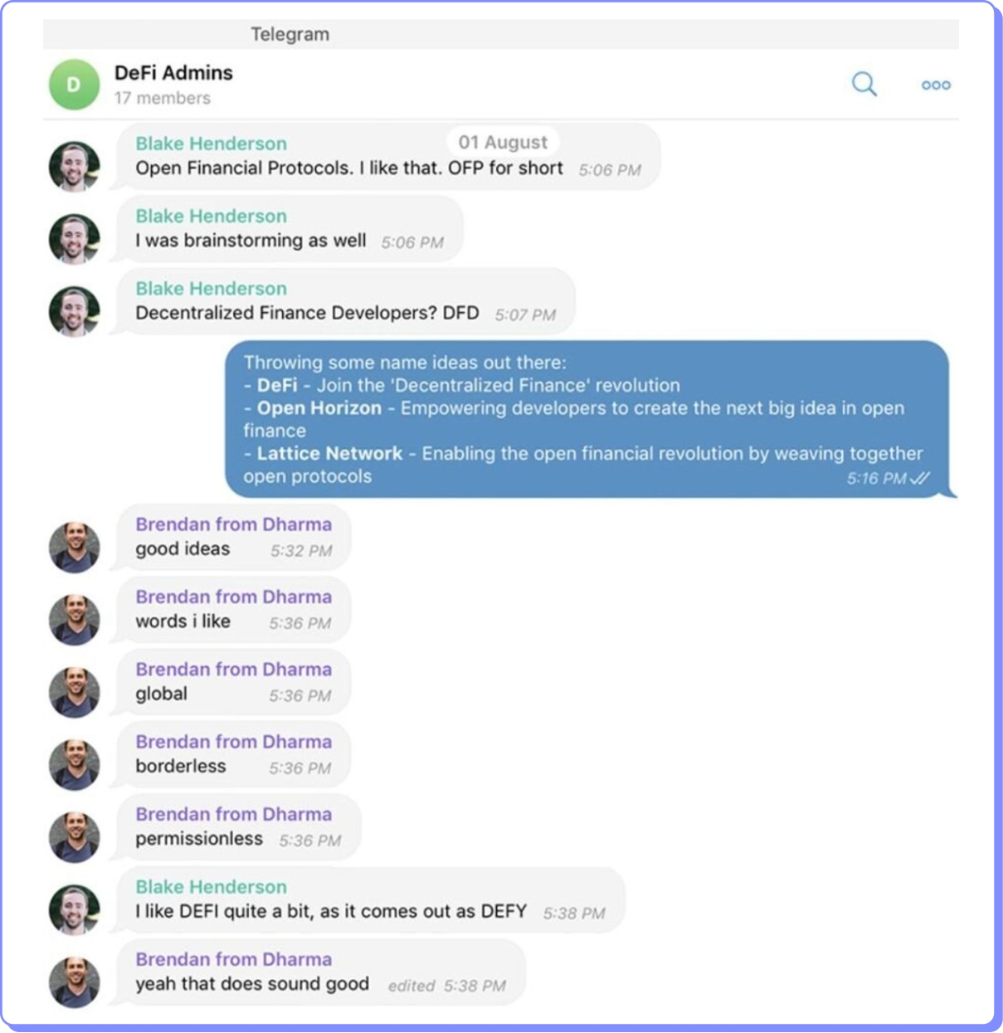The width and height of the screenshot is (1003, 1033).
Task: Select the blue 'Throwing some name ideas' message
Action: point(587,419)
